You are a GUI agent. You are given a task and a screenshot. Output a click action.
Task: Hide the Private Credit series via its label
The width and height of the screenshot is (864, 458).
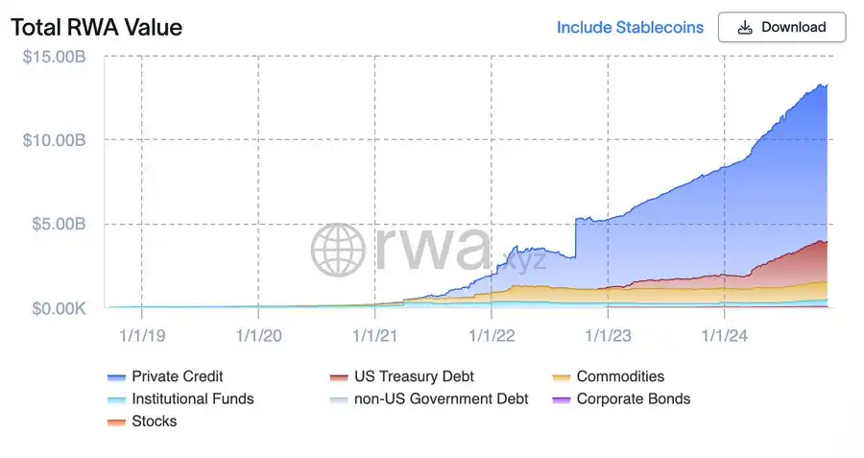pyautogui.click(x=178, y=376)
